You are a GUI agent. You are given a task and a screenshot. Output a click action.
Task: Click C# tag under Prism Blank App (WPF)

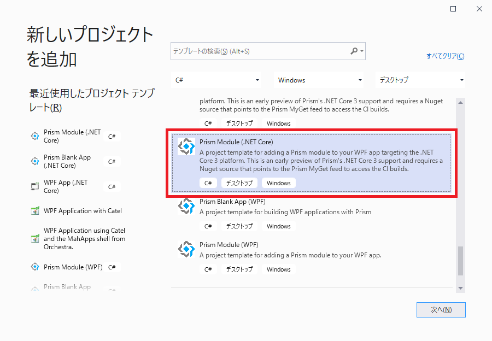click(x=208, y=226)
